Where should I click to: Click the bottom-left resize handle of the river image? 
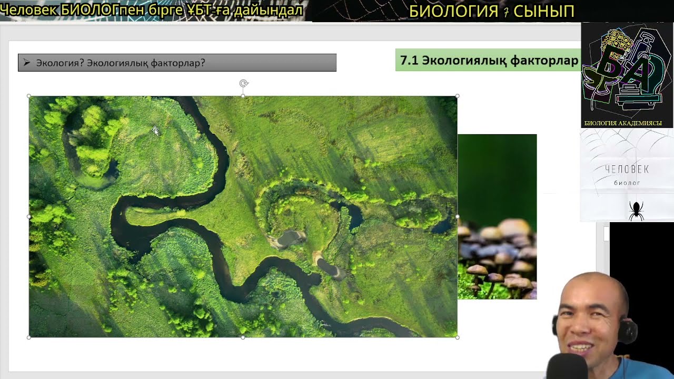(29, 337)
